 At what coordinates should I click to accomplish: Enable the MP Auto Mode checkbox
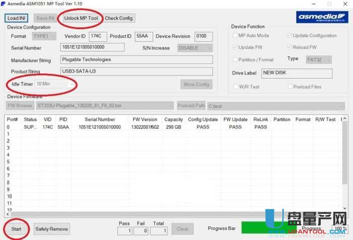[x=236, y=36]
